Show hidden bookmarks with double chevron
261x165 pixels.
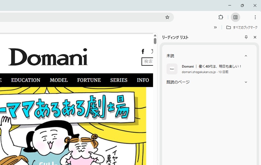[215, 27]
